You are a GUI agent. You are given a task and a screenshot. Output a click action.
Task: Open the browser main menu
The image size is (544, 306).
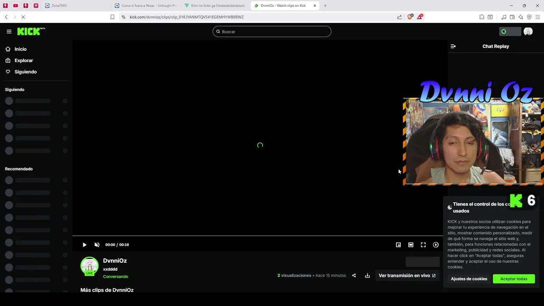538,17
